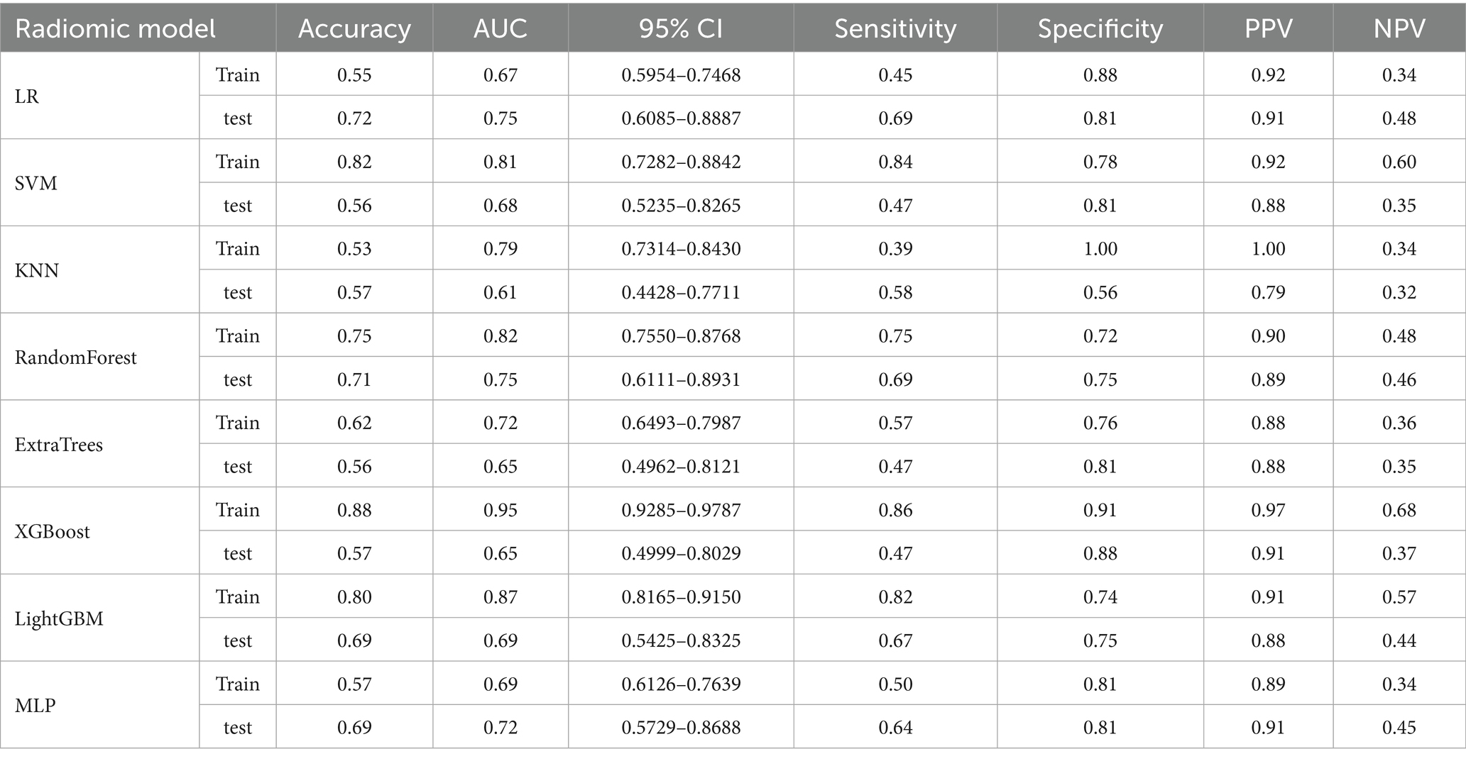Click the KNN model row label

37,271
